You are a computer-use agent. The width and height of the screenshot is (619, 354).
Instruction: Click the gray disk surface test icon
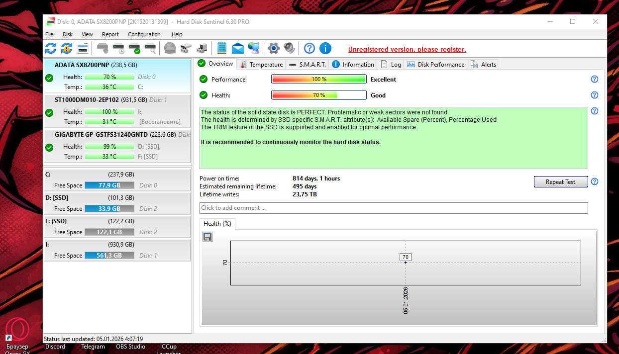click(x=170, y=48)
